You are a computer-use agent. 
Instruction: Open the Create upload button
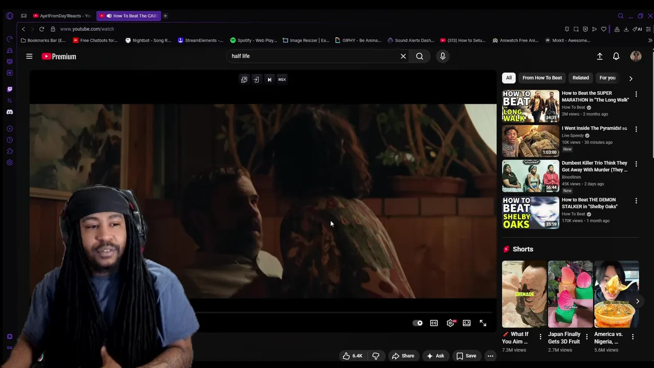[600, 56]
